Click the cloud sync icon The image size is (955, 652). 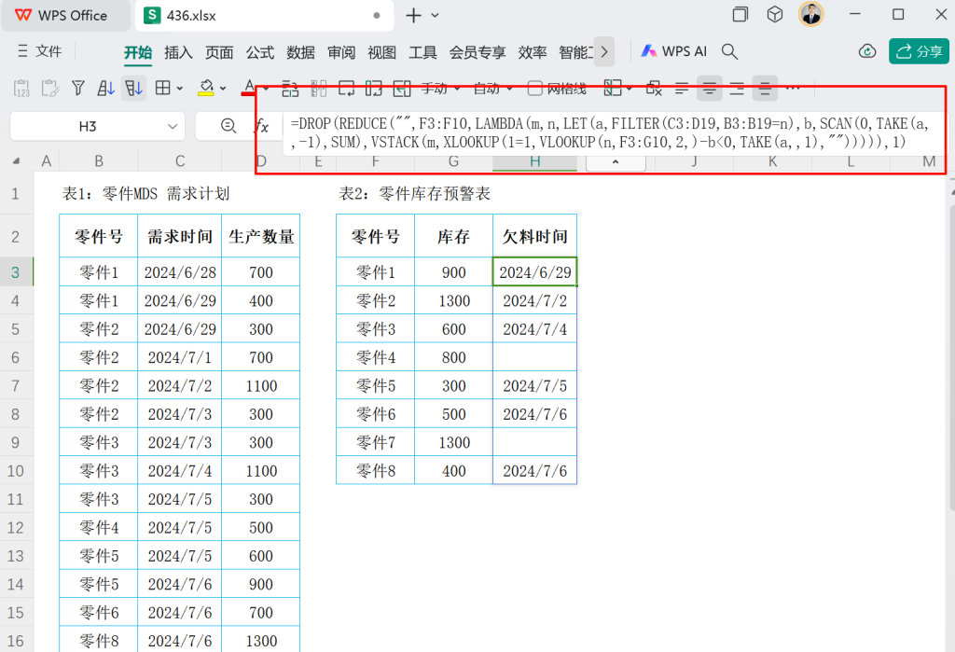[867, 52]
